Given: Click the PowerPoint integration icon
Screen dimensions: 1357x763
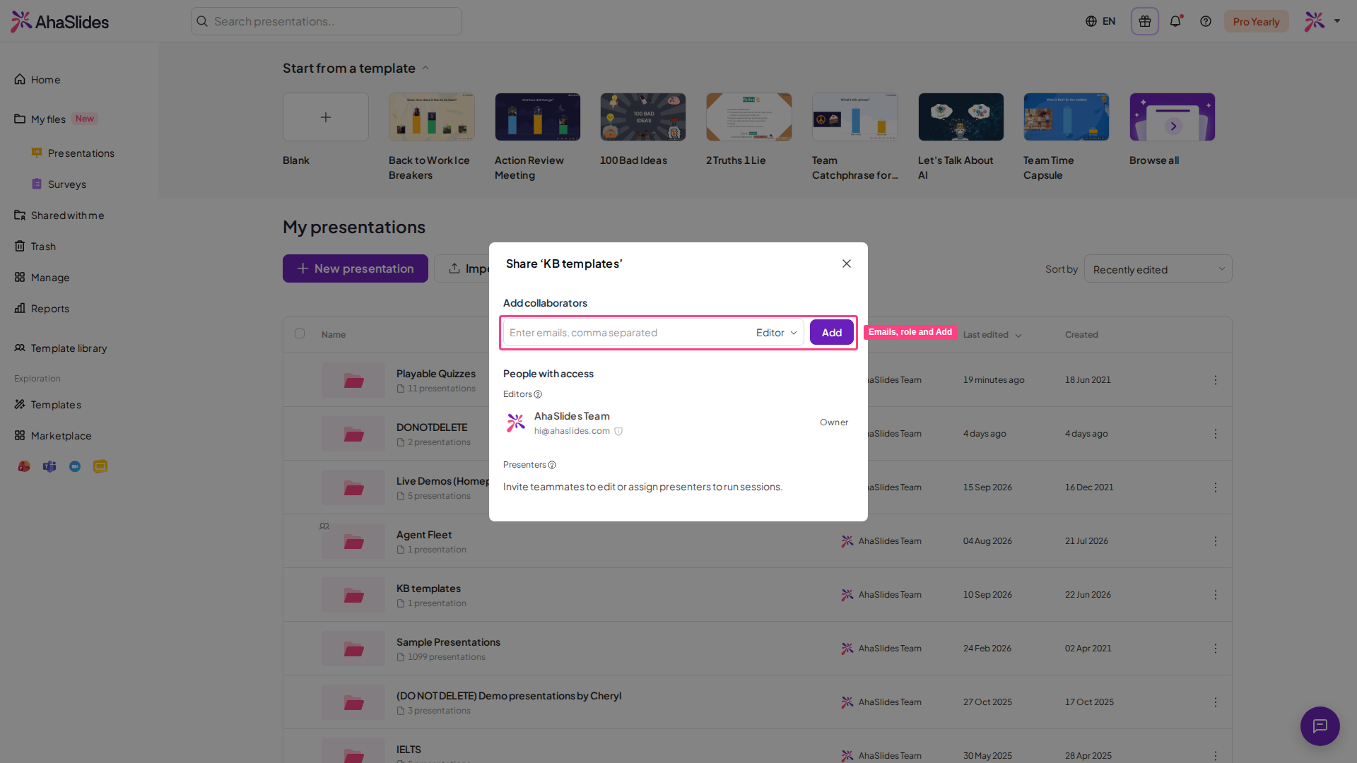Looking at the screenshot, I should click(x=24, y=466).
